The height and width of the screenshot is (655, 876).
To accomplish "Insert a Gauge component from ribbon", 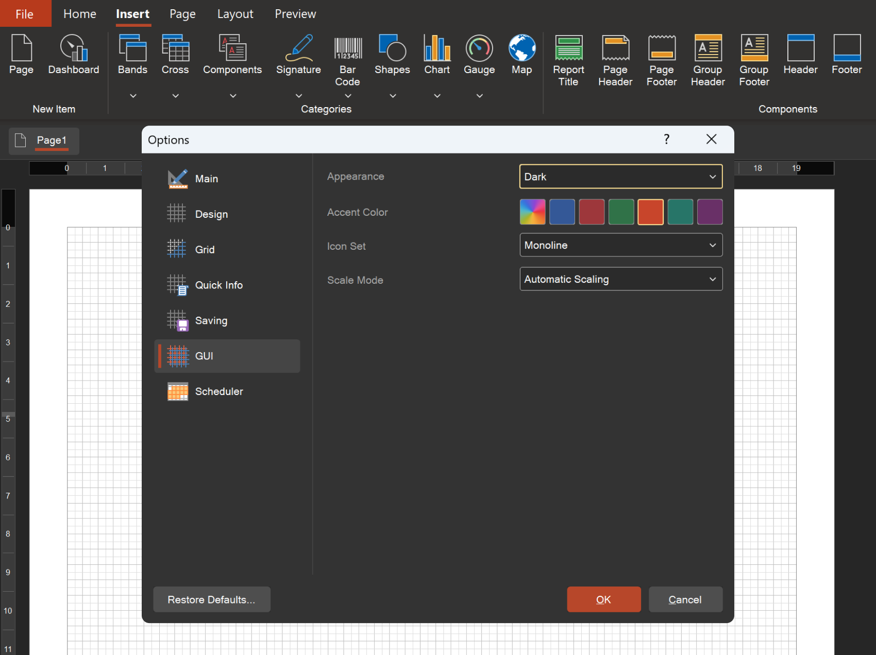I will pos(479,55).
